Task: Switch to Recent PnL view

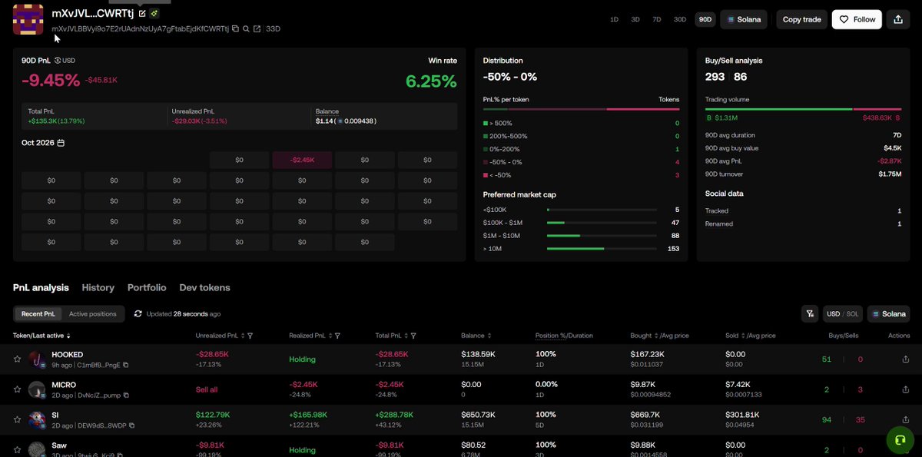Action: tap(38, 313)
